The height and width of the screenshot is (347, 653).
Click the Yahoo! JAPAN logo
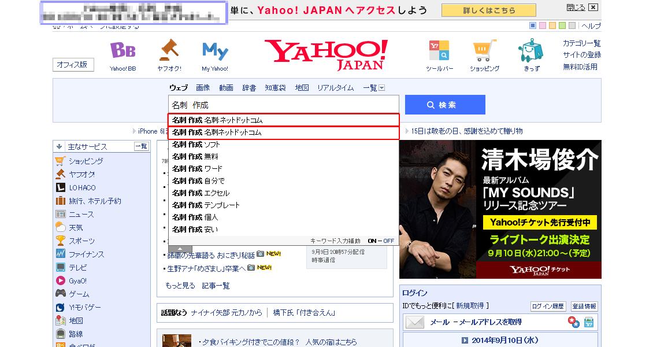tap(326, 54)
